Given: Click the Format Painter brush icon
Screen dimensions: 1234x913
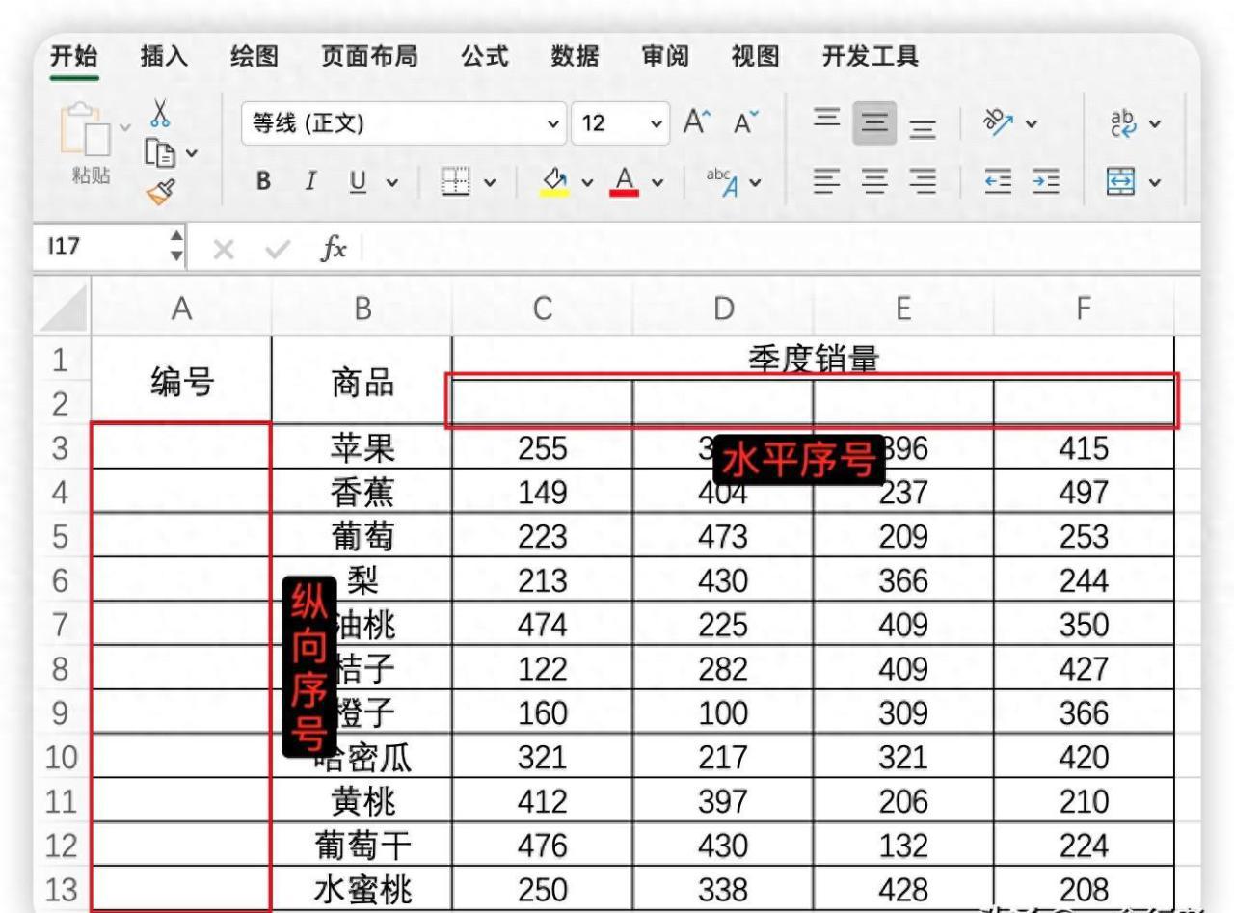Looking at the screenshot, I should pyautogui.click(x=160, y=192).
